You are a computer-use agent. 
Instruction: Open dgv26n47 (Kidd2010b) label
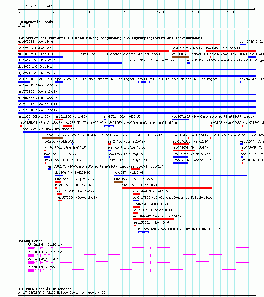click(x=73, y=173)
